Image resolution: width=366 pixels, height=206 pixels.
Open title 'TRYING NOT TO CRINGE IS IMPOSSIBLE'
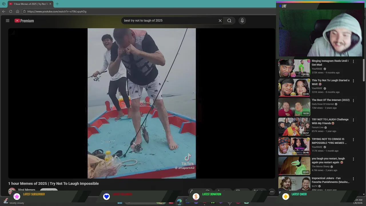point(329,141)
